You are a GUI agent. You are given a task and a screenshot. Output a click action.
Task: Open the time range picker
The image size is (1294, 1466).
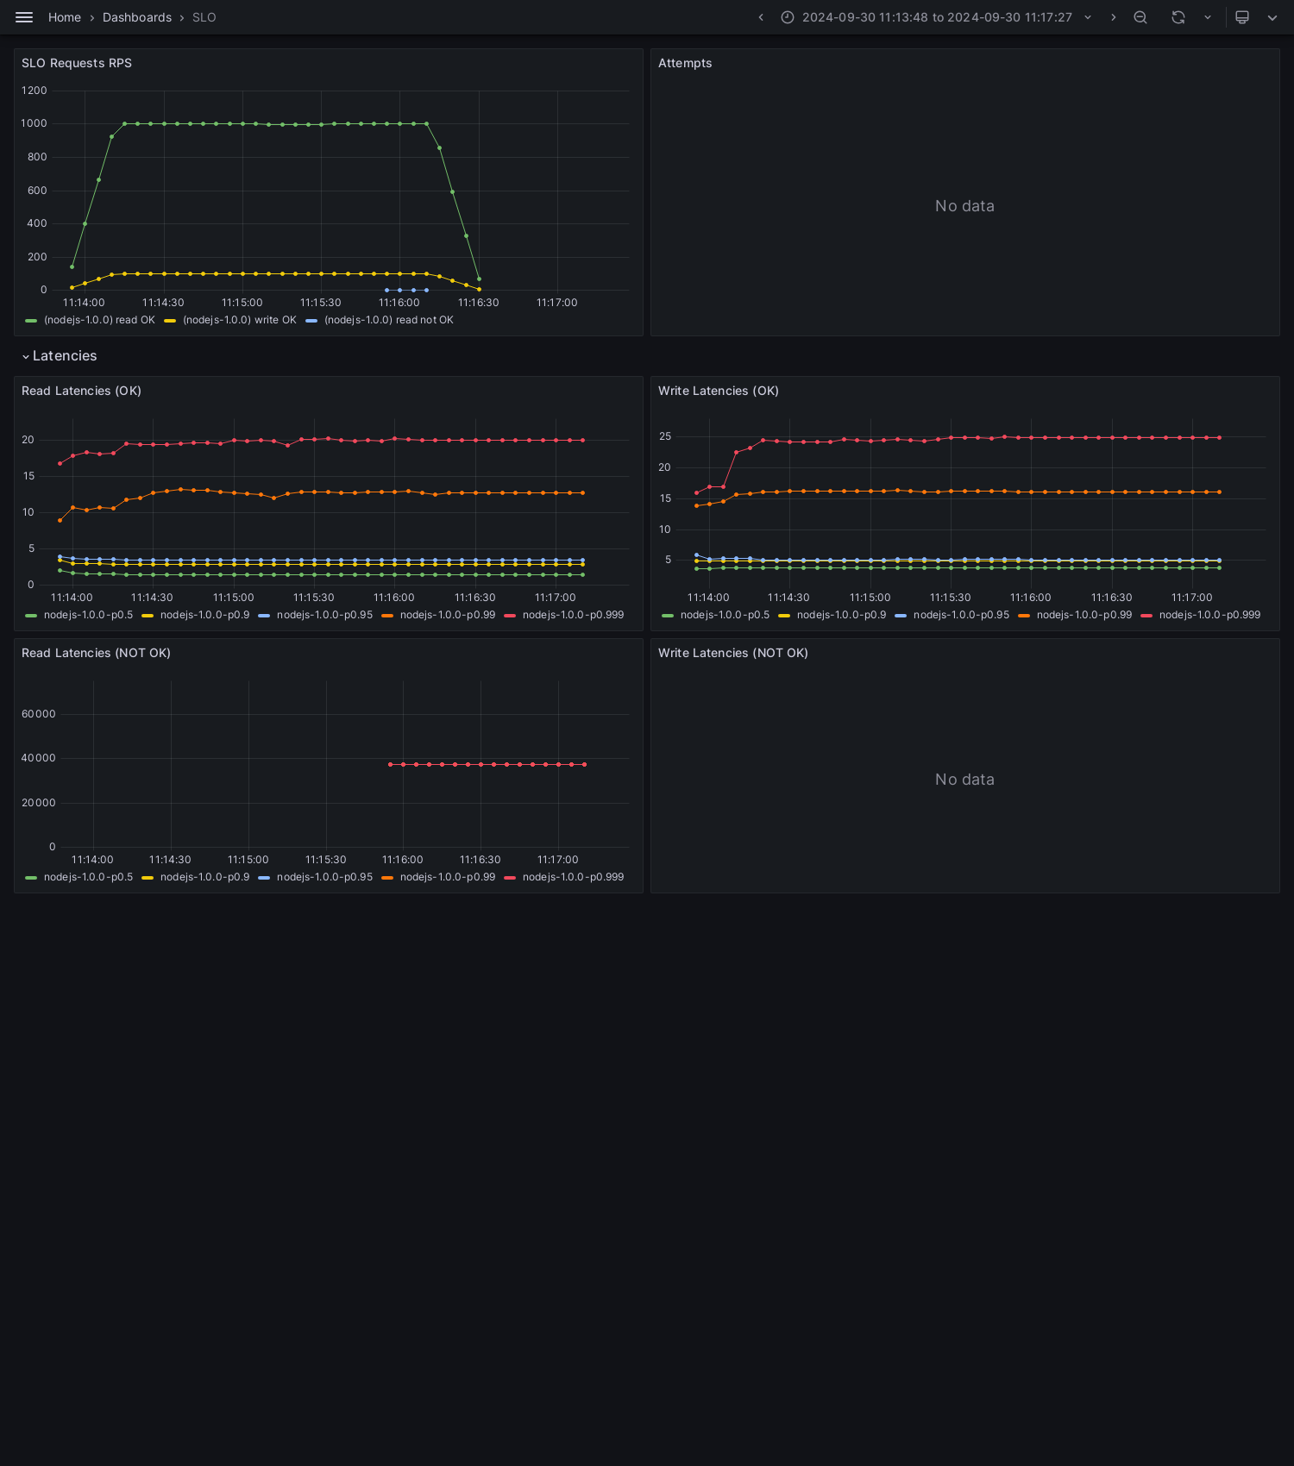click(x=937, y=17)
